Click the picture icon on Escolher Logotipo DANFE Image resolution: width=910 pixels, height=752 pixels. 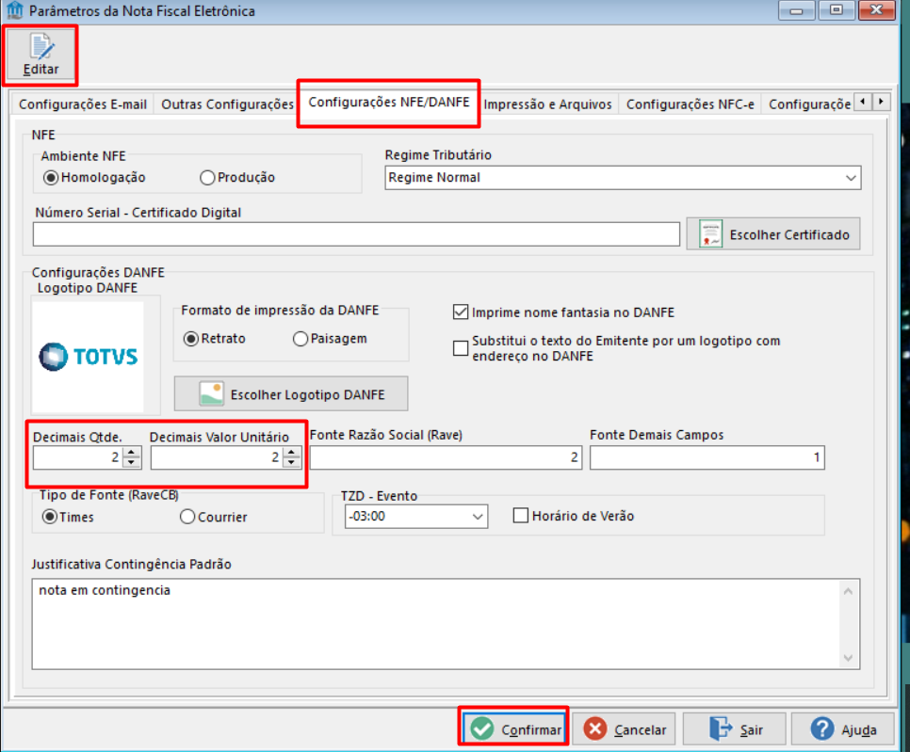pyautogui.click(x=211, y=393)
